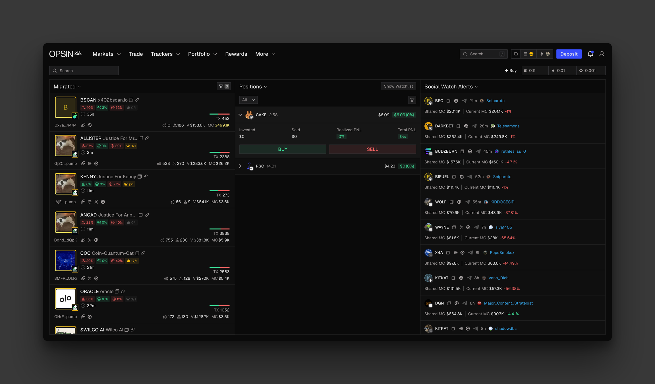Screen dimensions: 655x384
Task: Toggle the lightning quick Buy mode
Action: [511, 70]
